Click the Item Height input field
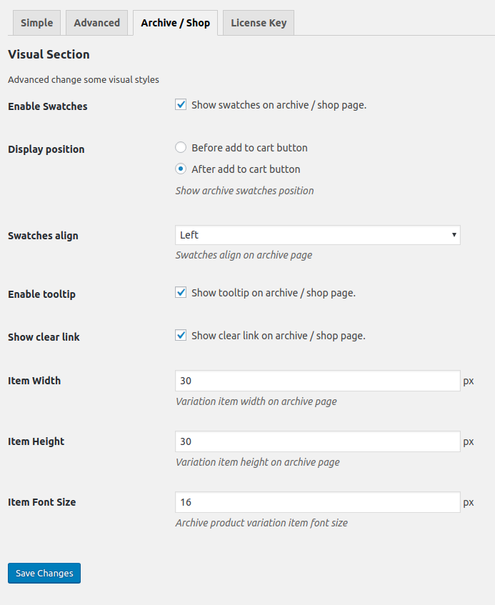495x605 pixels. tap(318, 441)
